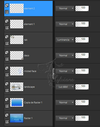Toggle visibility of the tak layer

coord(7,43)
